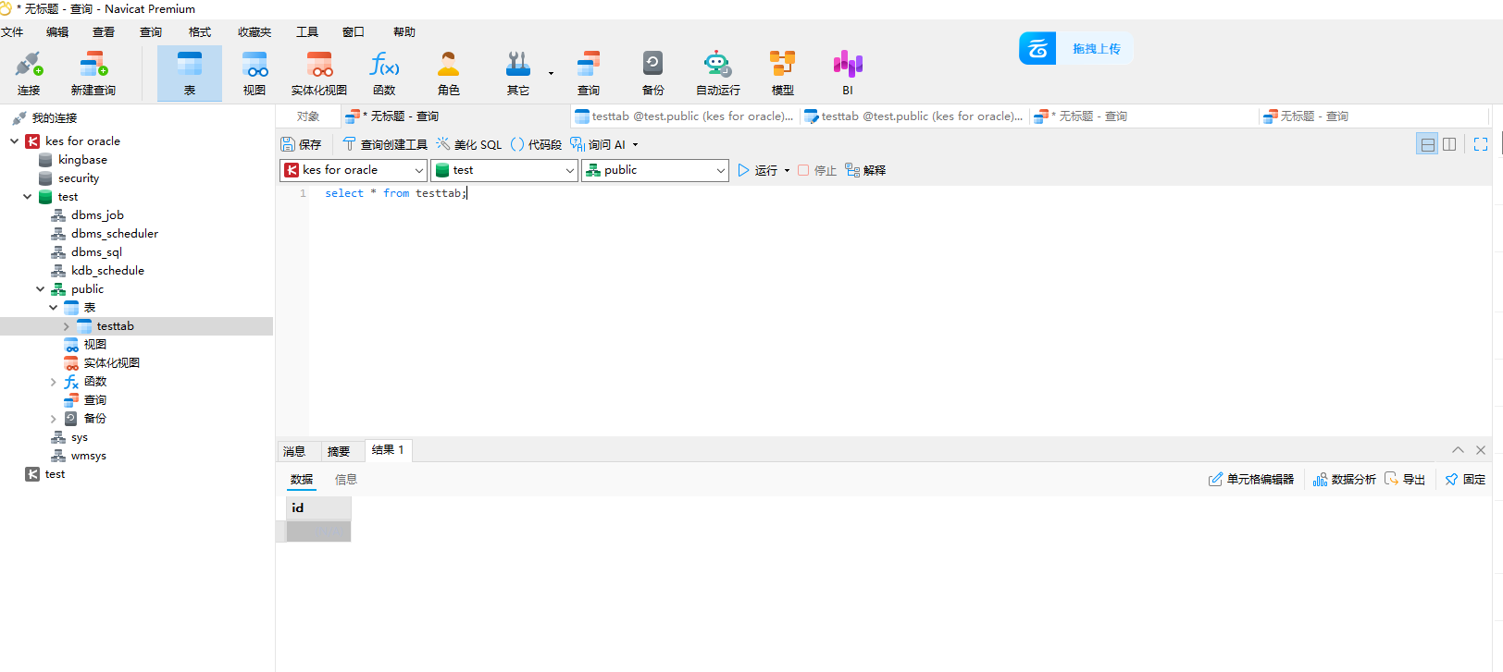Close the results panel

click(1481, 450)
